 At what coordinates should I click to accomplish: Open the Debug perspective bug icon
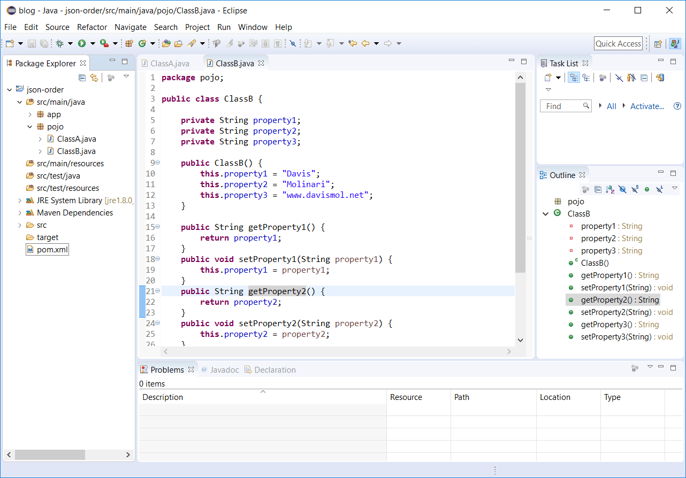pos(60,43)
